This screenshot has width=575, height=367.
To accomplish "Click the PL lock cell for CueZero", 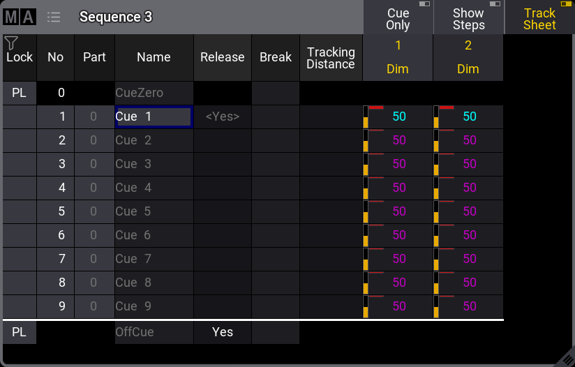I will click(20, 93).
